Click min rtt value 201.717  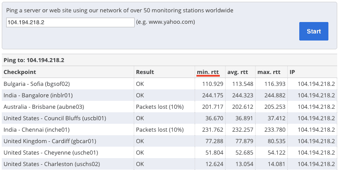[212, 107]
